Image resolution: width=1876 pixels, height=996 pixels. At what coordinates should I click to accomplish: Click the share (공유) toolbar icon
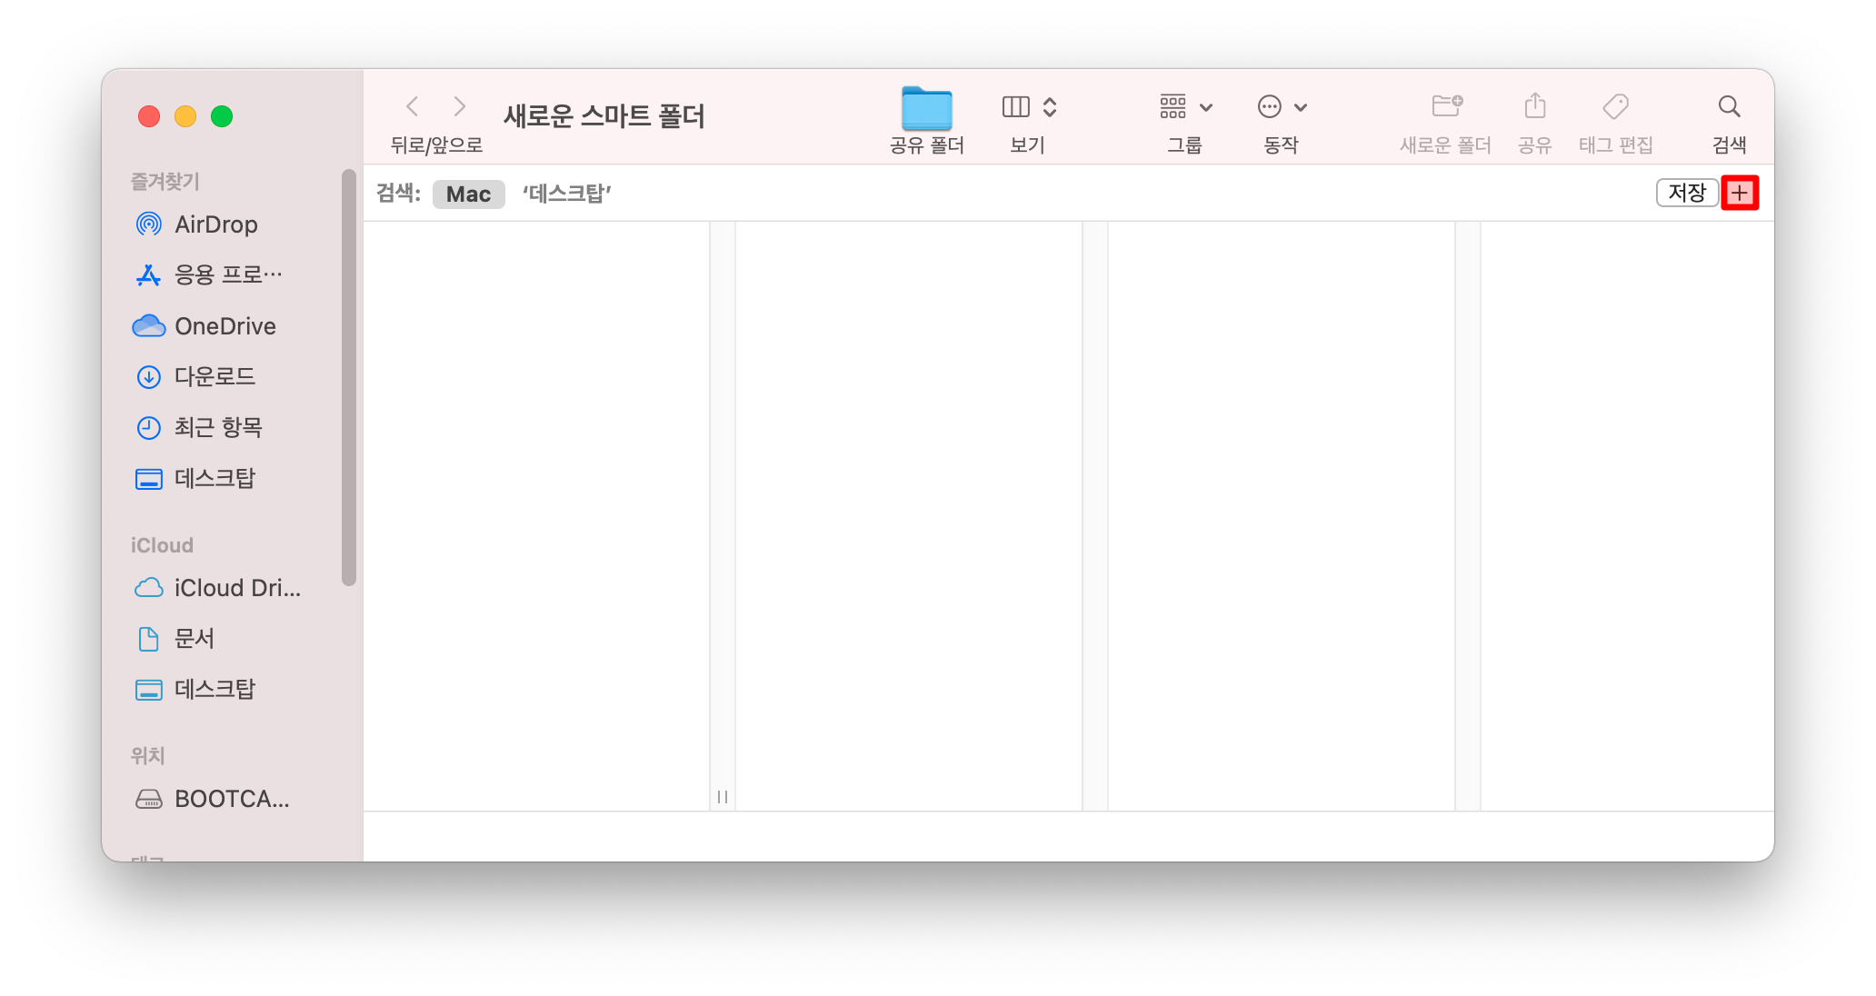coord(1534,107)
